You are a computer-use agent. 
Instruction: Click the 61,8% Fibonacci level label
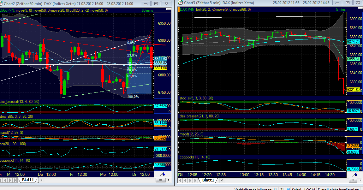132,76
